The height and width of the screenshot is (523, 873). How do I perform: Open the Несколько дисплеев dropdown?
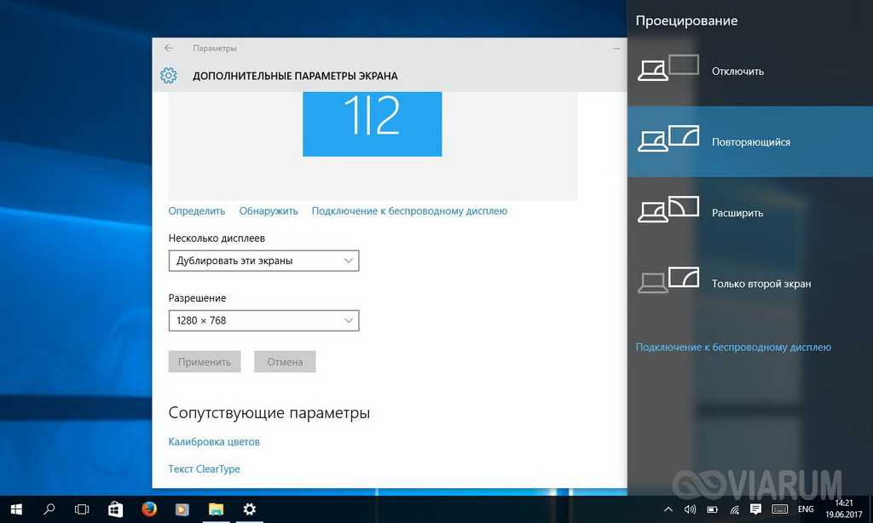(263, 261)
